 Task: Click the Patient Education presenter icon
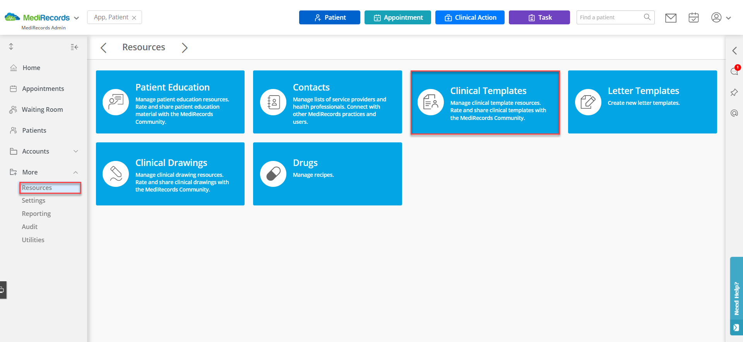point(116,102)
